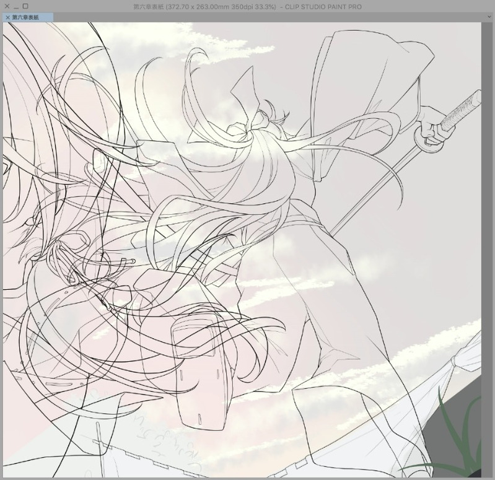Select the 第六章表紙 document tab
495x480 pixels.
[x=28, y=17]
